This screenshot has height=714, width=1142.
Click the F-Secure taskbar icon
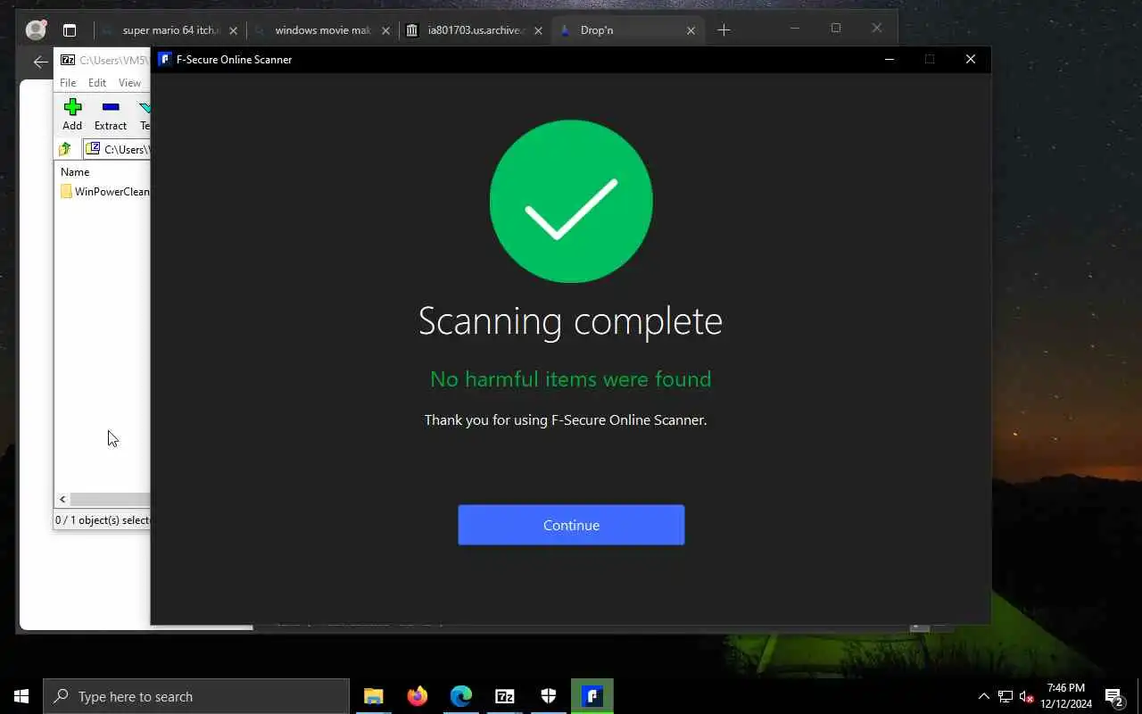(x=592, y=696)
